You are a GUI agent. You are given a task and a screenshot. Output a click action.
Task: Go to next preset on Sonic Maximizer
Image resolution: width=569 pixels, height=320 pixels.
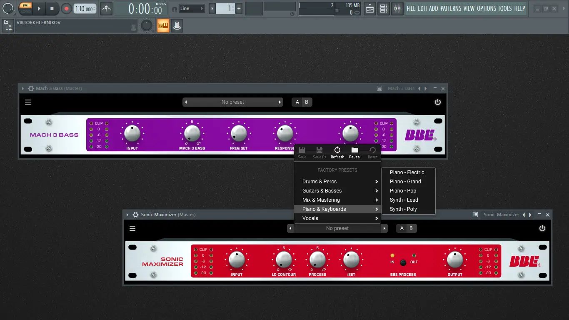tap(384, 228)
